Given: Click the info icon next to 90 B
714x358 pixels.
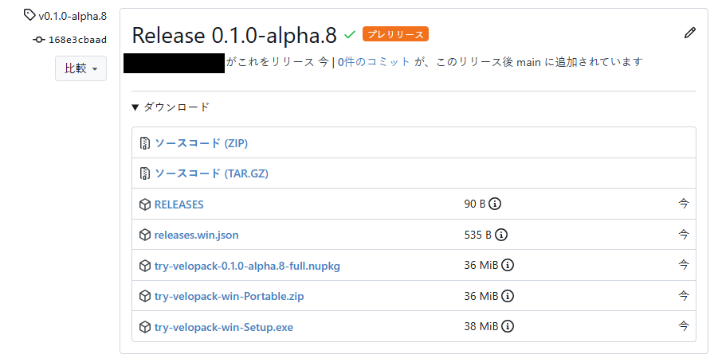Looking at the screenshot, I should [x=495, y=204].
